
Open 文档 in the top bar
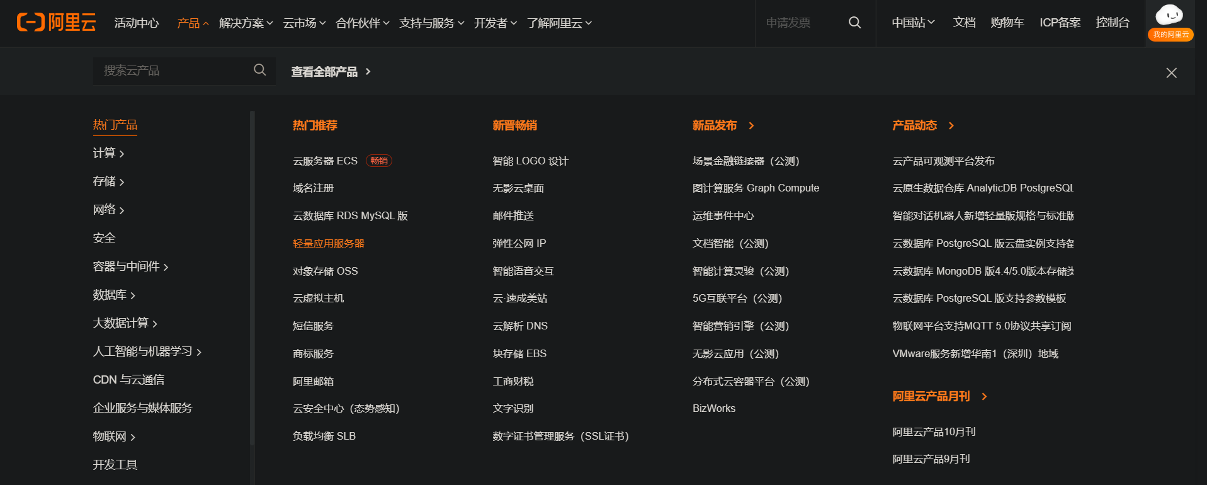(964, 23)
